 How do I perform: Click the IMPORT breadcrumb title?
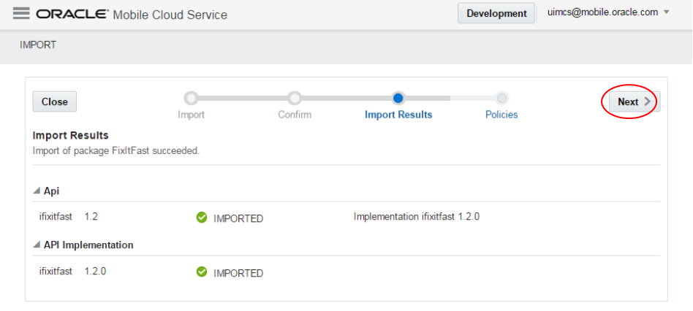[38, 45]
